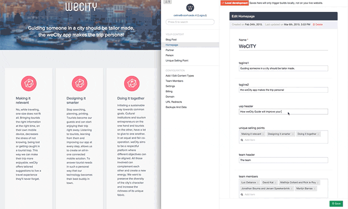Remove 'Matthijs Collard and Rick le Roy' tag

coord(318,183)
